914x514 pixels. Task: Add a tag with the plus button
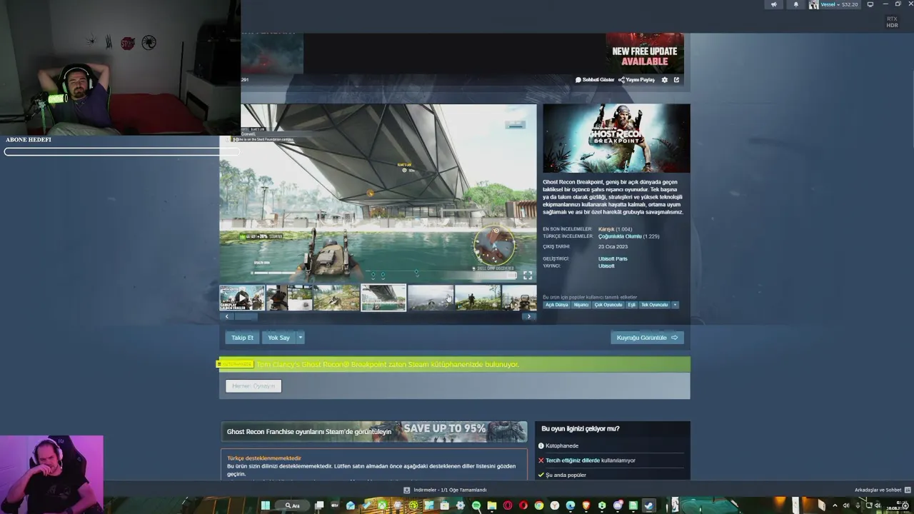click(x=675, y=305)
